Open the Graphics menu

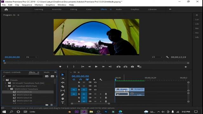click(50, 5)
